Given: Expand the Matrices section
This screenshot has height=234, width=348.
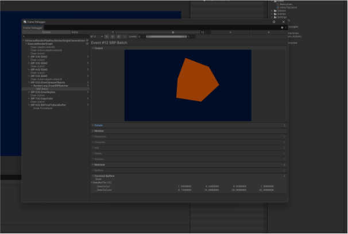Looking at the screenshot, I should (x=93, y=165).
